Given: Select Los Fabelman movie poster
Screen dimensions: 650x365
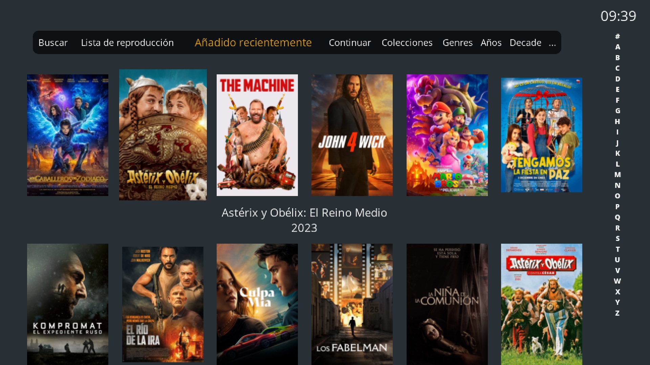Looking at the screenshot, I should pos(352,304).
